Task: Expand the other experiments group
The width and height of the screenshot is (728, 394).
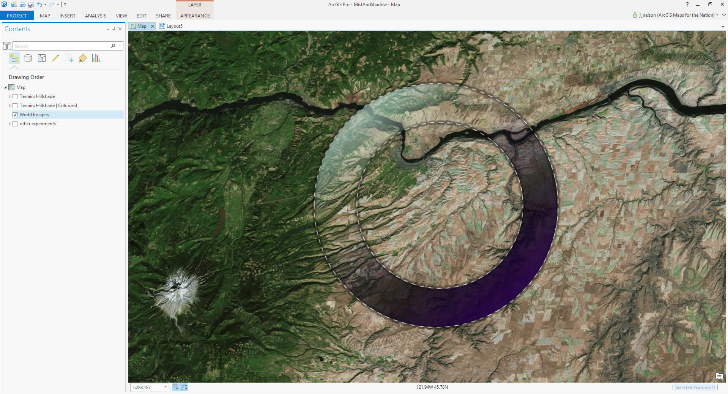Action: [10, 124]
